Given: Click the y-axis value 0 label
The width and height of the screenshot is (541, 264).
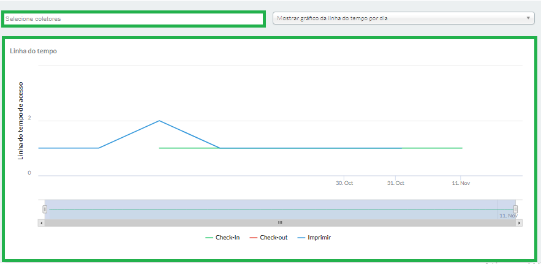Looking at the screenshot, I should click(x=29, y=173).
